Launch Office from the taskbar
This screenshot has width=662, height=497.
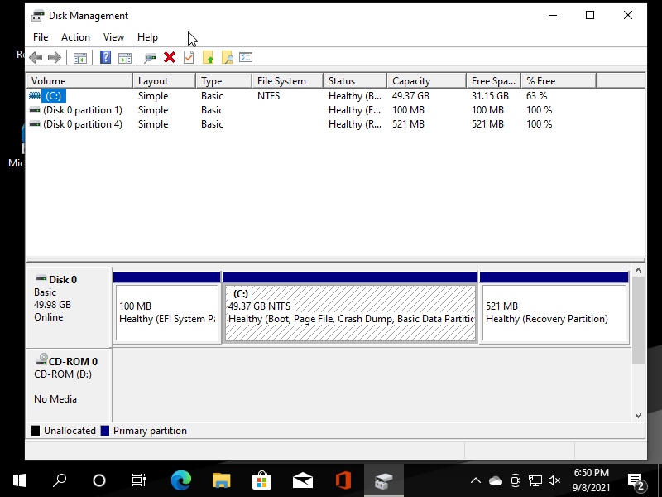[343, 480]
